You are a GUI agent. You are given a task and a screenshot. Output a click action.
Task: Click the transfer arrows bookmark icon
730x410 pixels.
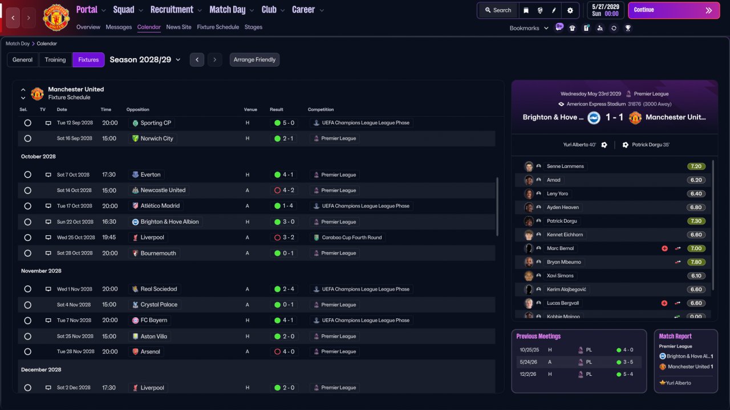click(614, 28)
